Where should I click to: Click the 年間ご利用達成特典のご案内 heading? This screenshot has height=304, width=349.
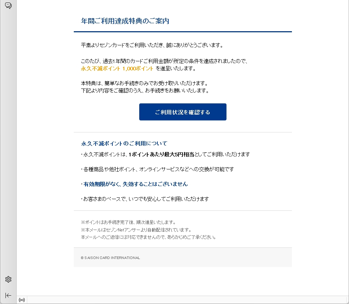tap(125, 21)
